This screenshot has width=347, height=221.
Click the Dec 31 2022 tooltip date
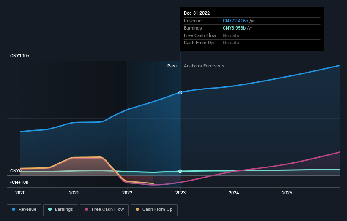[x=197, y=13]
